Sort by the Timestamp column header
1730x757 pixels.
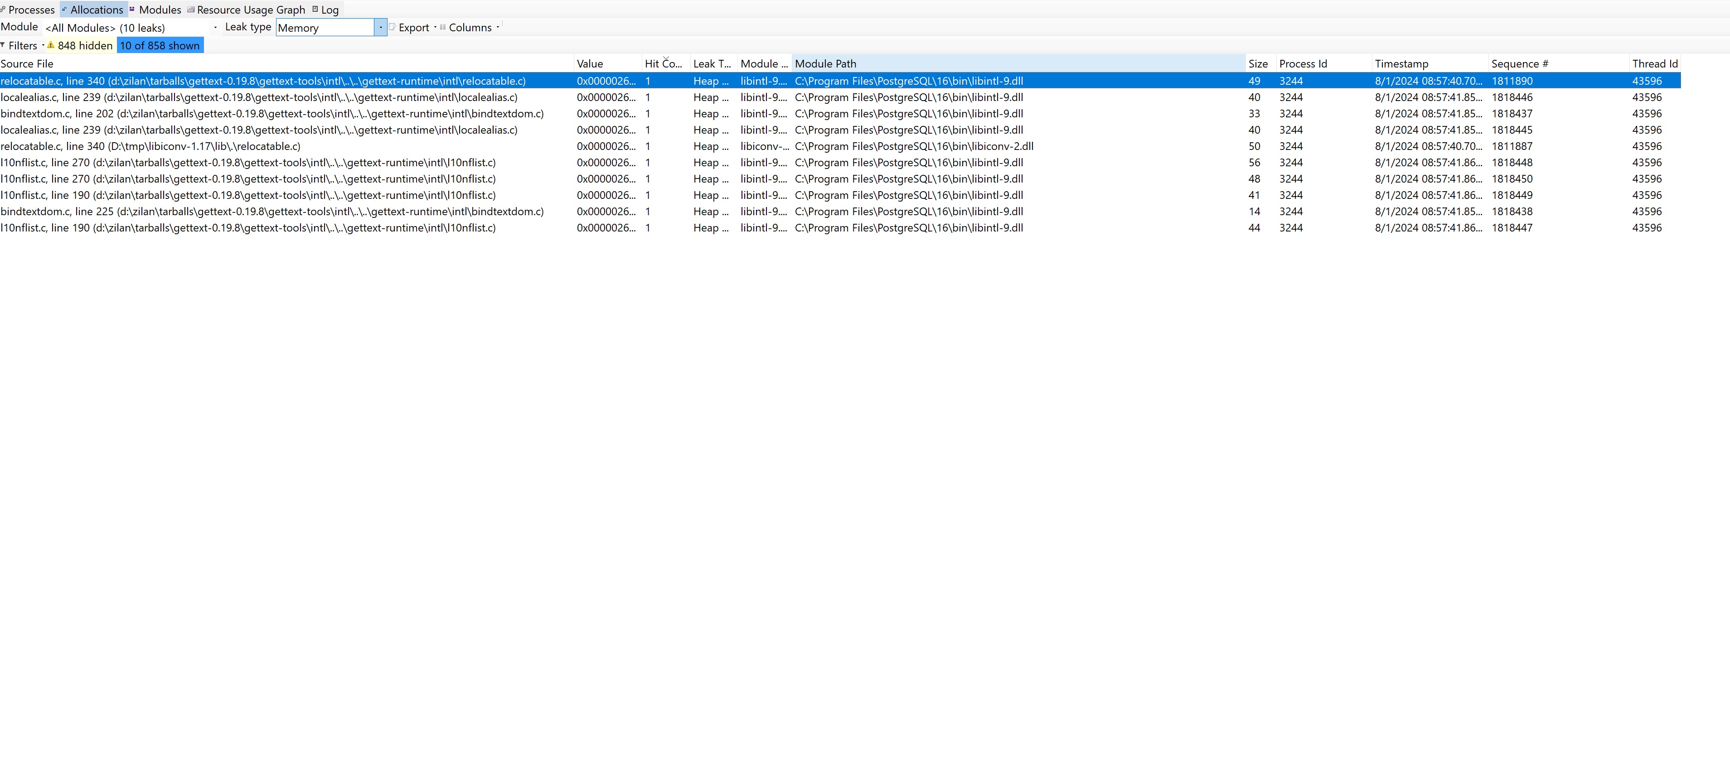pos(1401,64)
